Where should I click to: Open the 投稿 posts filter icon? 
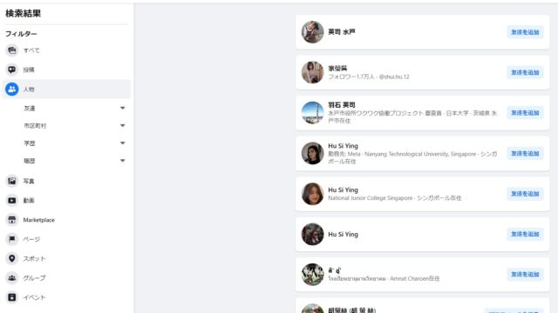click(x=11, y=70)
